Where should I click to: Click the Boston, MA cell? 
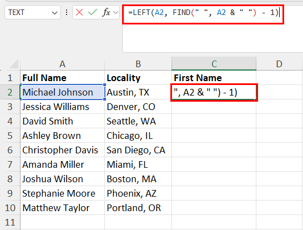(x=138, y=179)
